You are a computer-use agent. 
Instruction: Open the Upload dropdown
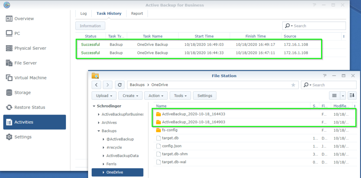click(x=104, y=96)
